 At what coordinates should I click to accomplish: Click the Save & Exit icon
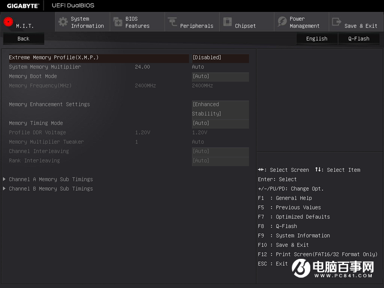[x=336, y=22]
